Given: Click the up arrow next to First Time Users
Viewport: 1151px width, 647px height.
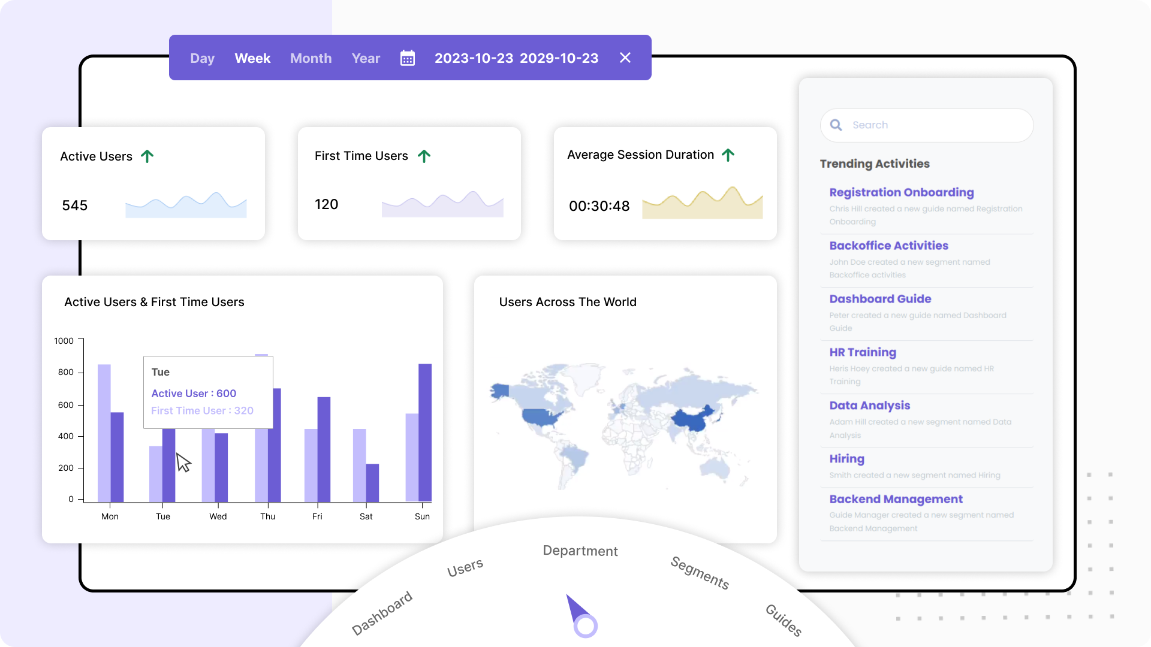Looking at the screenshot, I should pyautogui.click(x=424, y=156).
